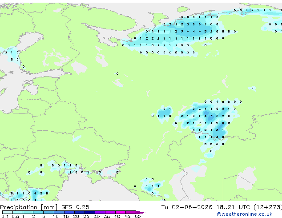Click the date 'Tu 02-06-2026' label
Viewport: 282px width, 218px height.
(187, 207)
